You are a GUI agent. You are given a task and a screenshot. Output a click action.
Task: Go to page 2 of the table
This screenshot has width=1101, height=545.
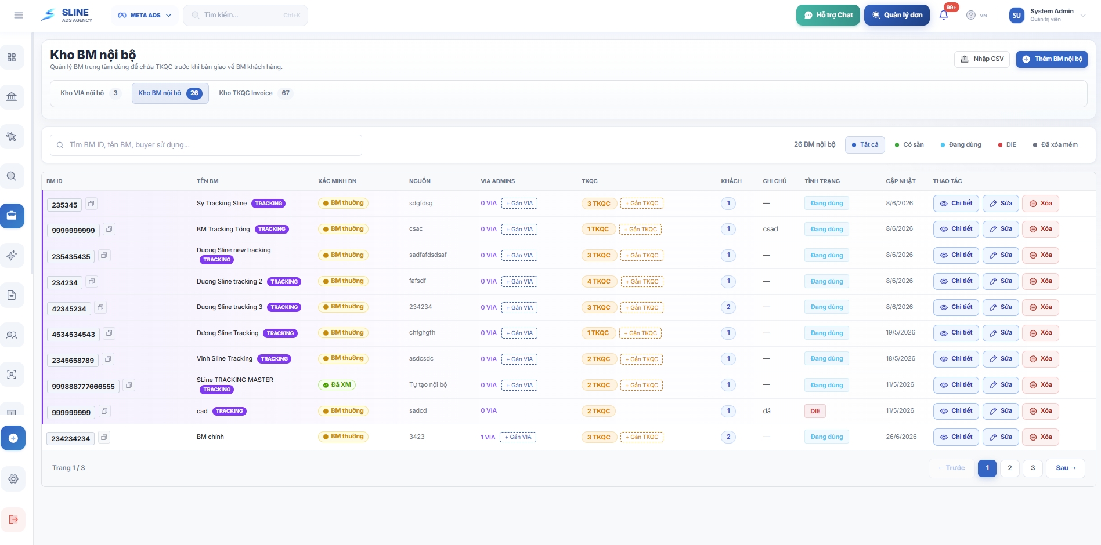pos(1010,468)
